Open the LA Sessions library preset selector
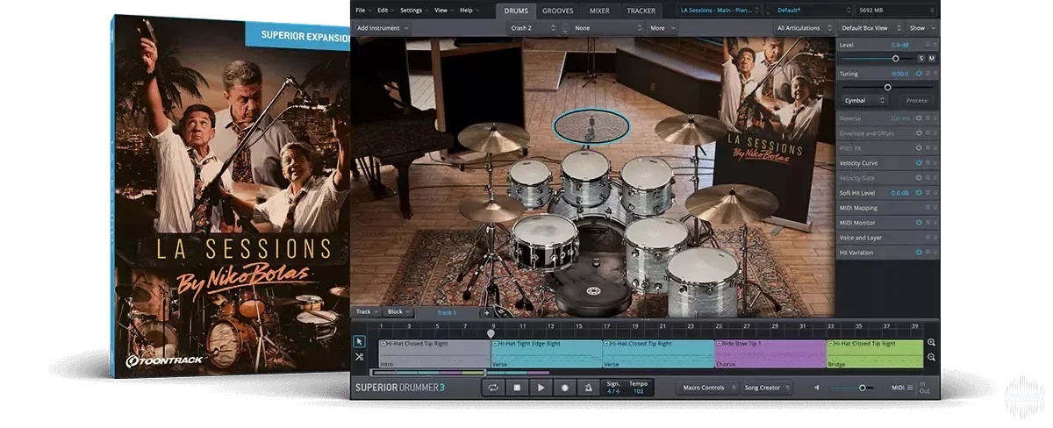 720,11
